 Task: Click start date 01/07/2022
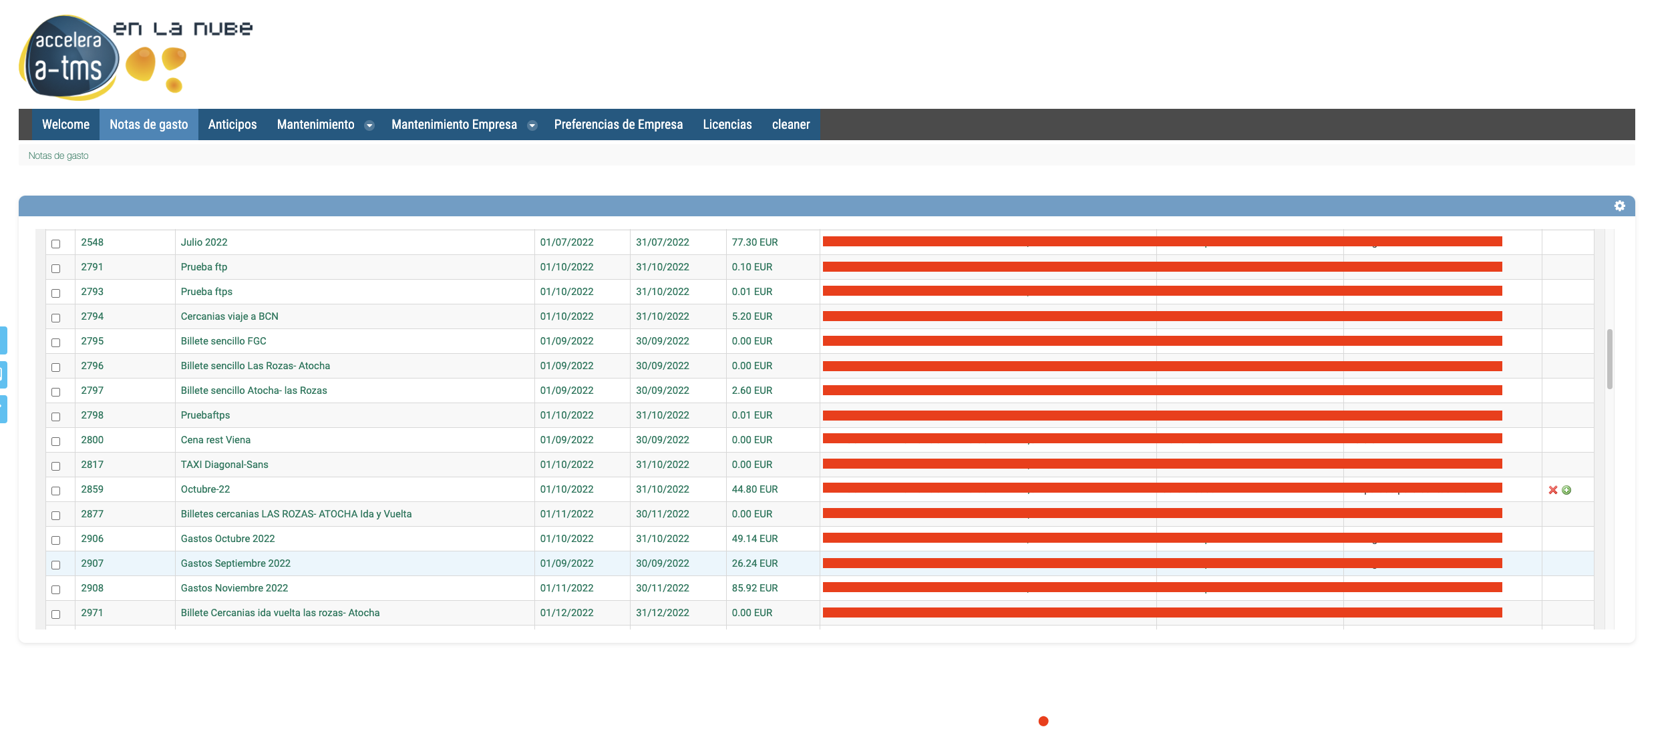pos(567,242)
